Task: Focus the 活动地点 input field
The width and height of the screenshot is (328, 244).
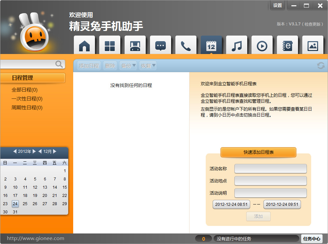Action: [270, 181]
